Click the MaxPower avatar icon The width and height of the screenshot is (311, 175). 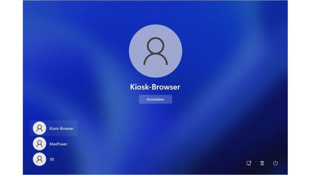point(40,144)
